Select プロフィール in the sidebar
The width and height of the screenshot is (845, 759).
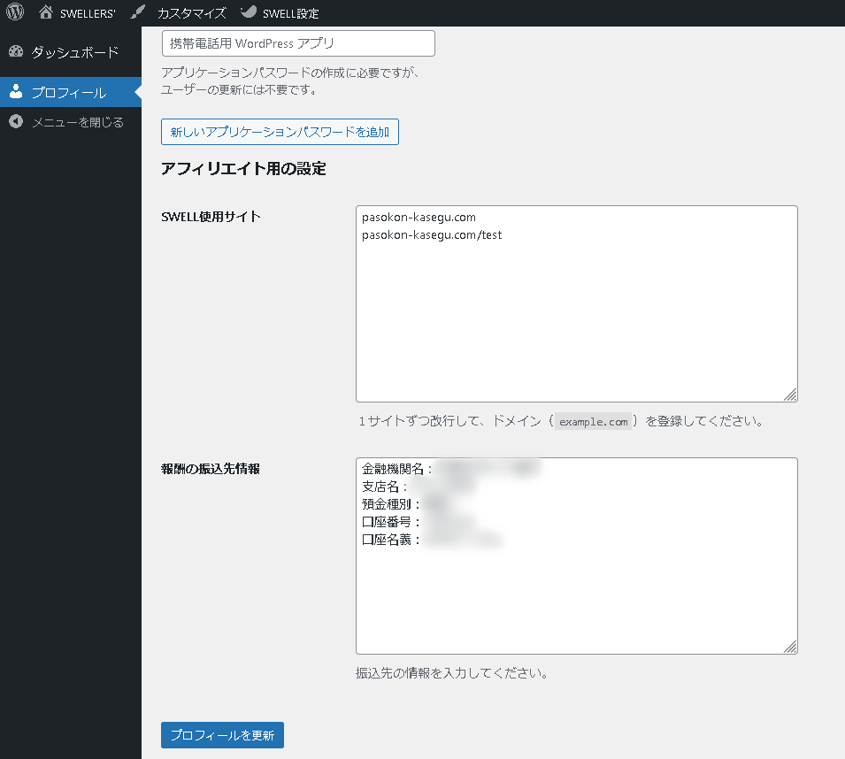tap(71, 92)
